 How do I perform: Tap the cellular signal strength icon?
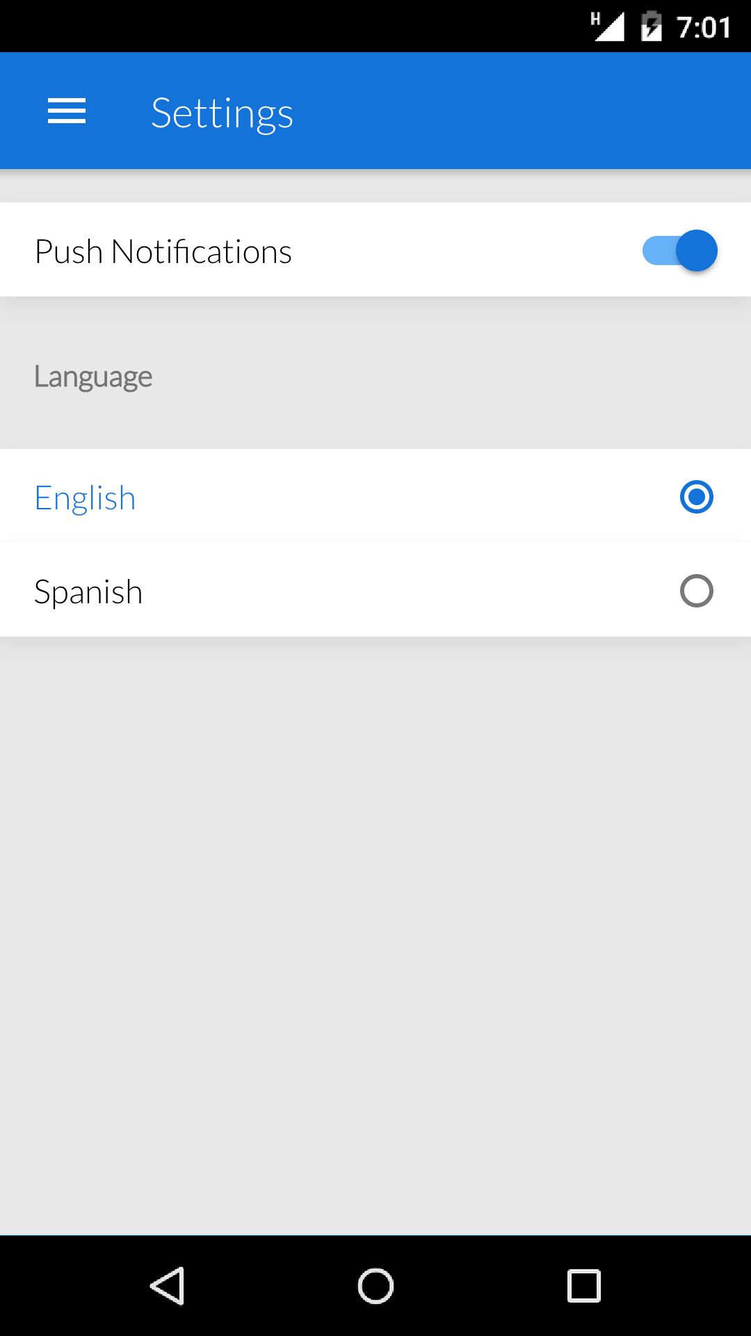(x=612, y=29)
